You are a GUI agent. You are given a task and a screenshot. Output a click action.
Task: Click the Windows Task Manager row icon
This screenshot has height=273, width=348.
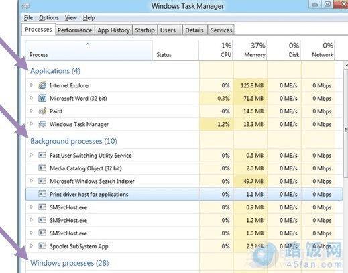point(42,124)
